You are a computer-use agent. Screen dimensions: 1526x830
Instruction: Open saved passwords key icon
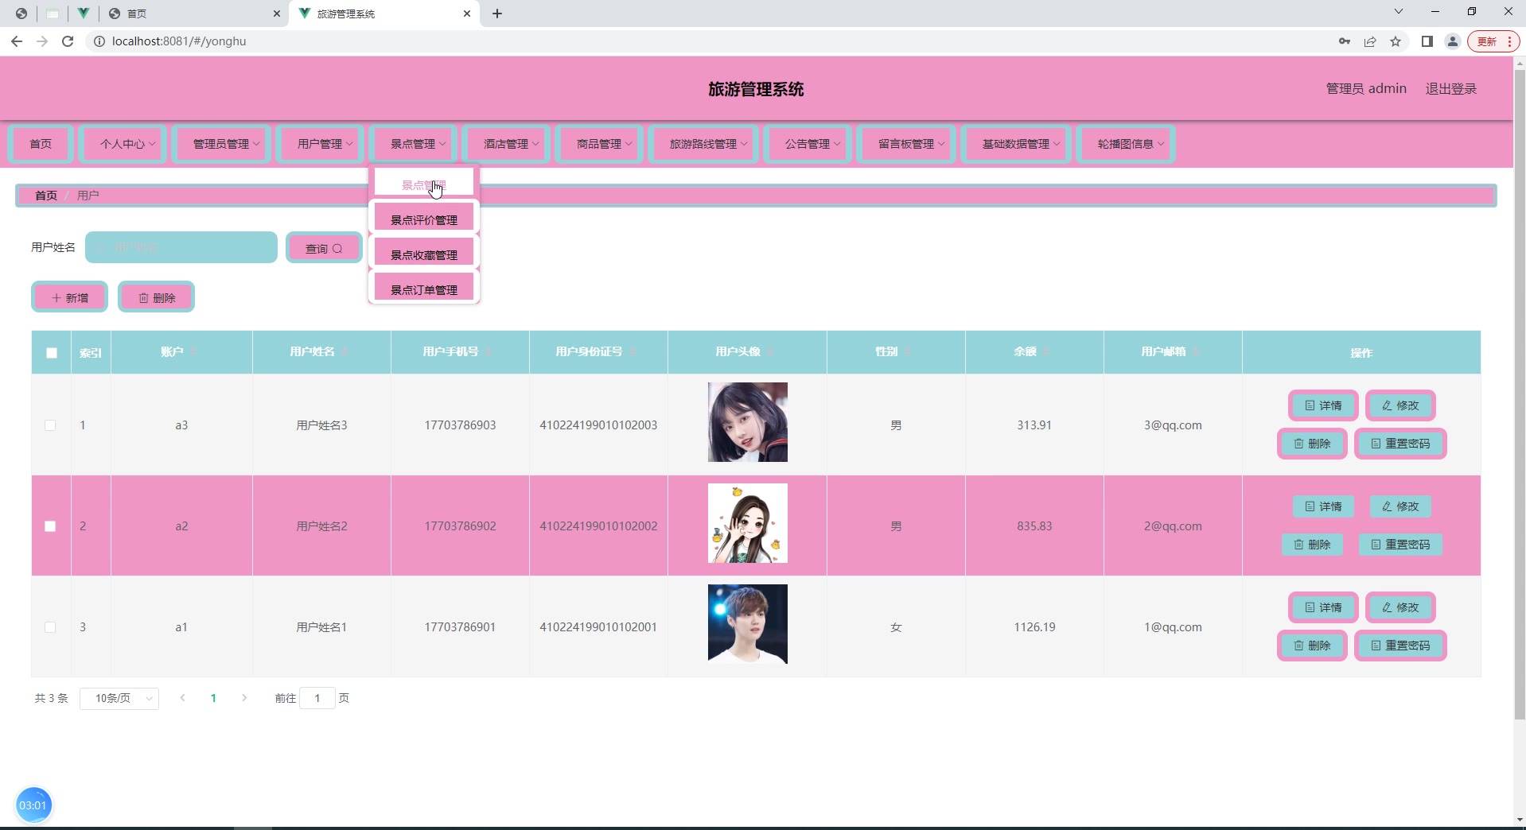pos(1345,41)
